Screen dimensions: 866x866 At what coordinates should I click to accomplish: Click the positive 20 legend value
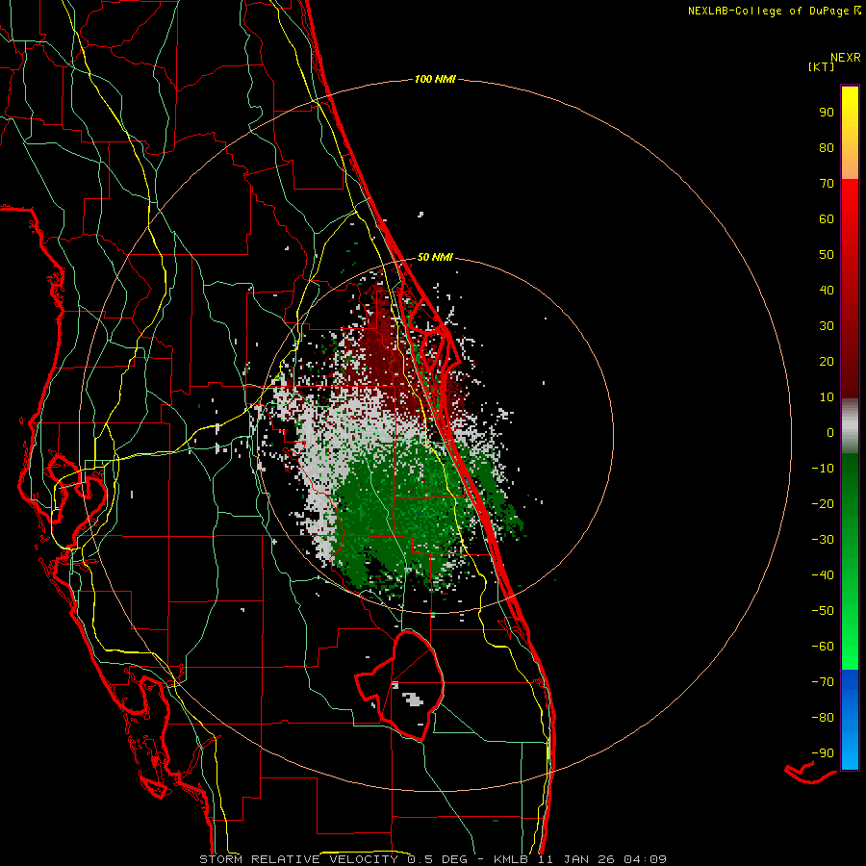827,361
